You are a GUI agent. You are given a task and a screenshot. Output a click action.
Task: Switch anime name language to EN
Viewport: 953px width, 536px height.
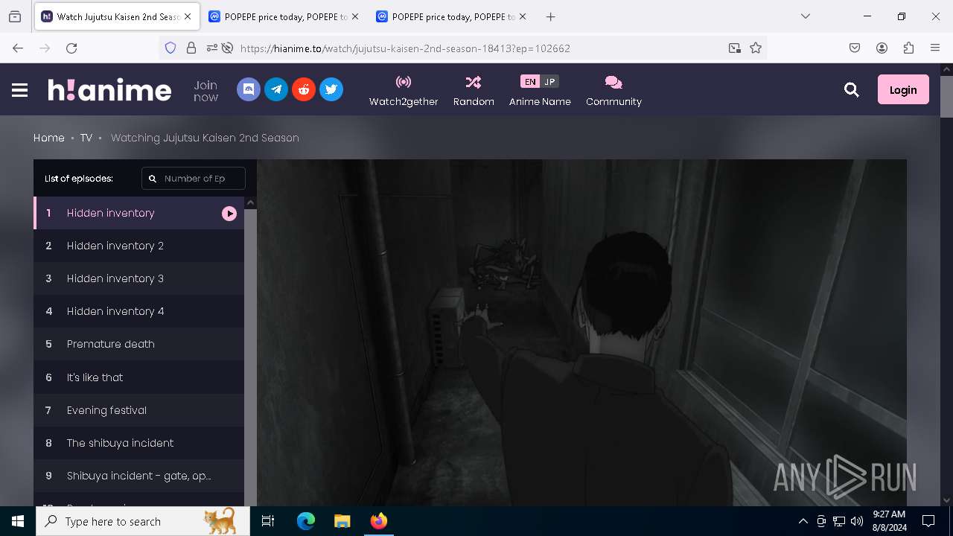529,82
